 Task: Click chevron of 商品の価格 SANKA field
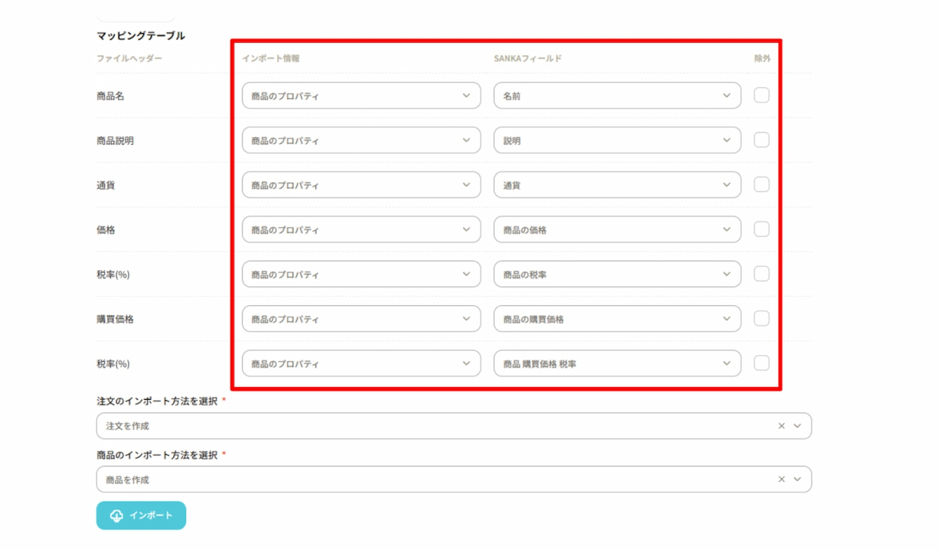726,229
